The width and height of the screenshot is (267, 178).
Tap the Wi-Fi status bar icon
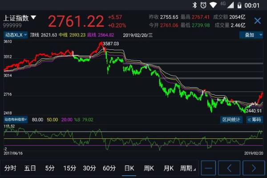[213, 5]
